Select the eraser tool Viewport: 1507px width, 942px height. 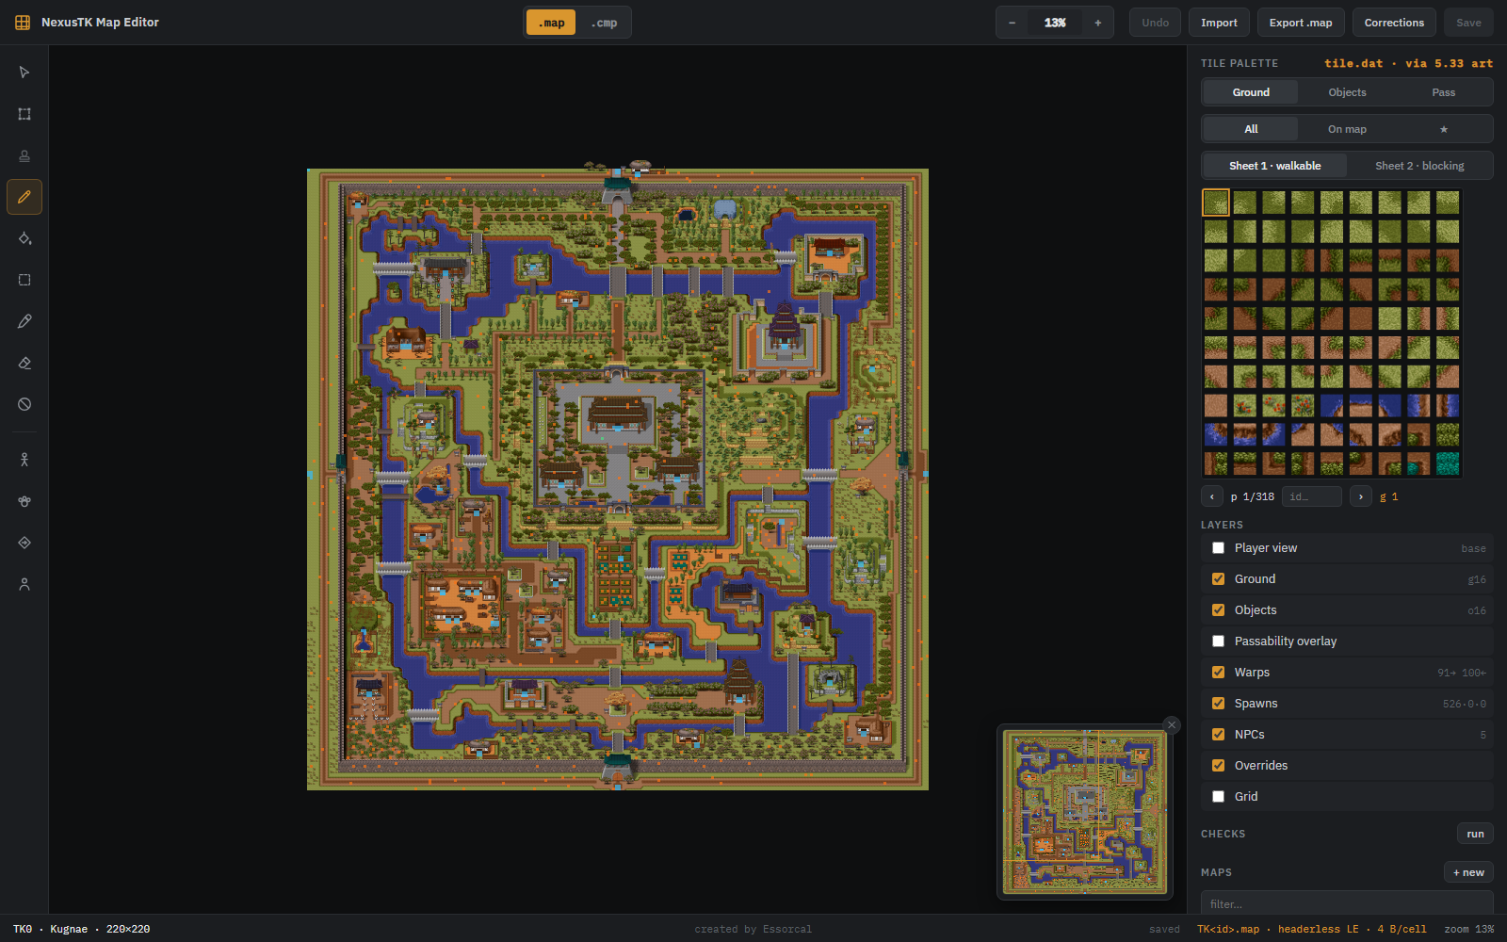click(24, 363)
